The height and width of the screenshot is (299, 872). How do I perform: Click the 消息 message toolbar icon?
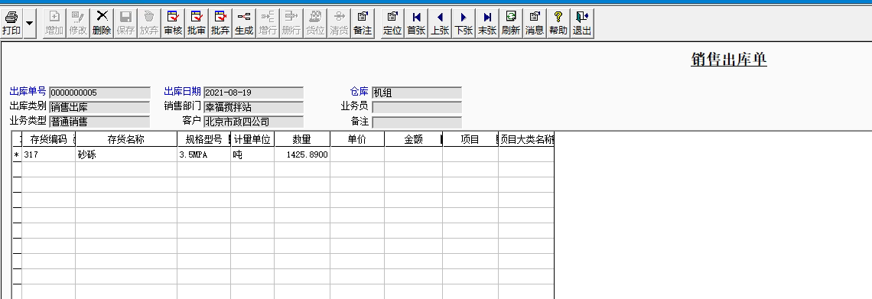point(535,24)
